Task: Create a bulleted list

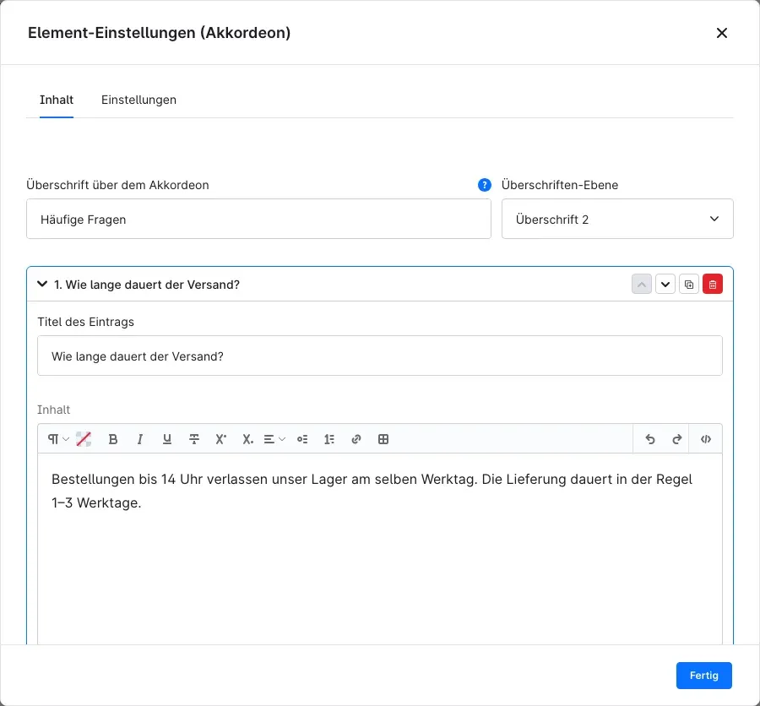Action: click(302, 439)
